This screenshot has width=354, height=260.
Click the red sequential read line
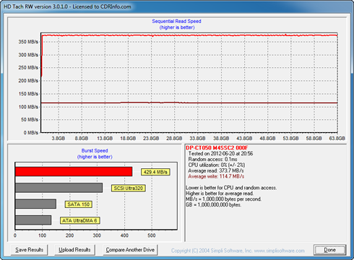click(189, 35)
